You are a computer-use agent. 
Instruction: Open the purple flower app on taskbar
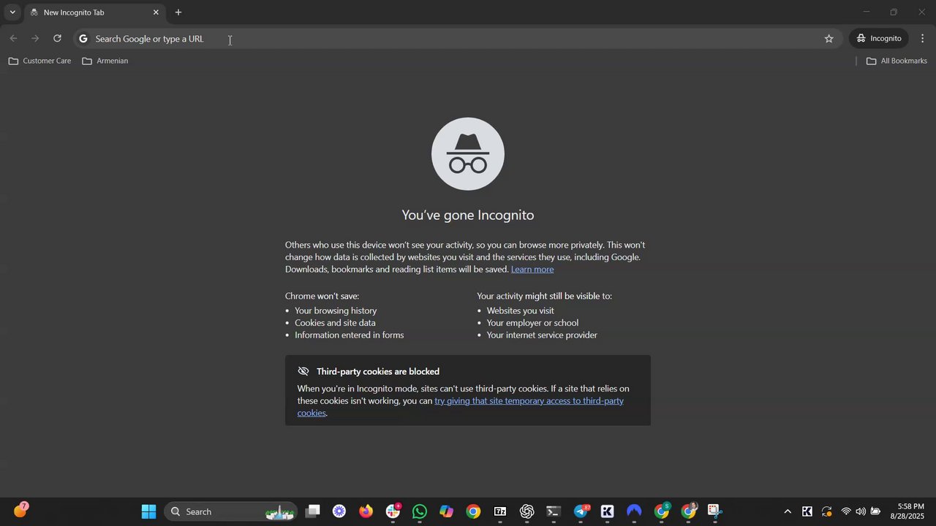coord(339,511)
